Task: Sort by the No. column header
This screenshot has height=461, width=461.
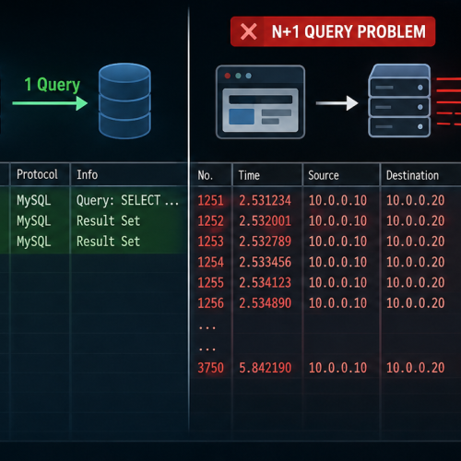Action: coord(205,175)
